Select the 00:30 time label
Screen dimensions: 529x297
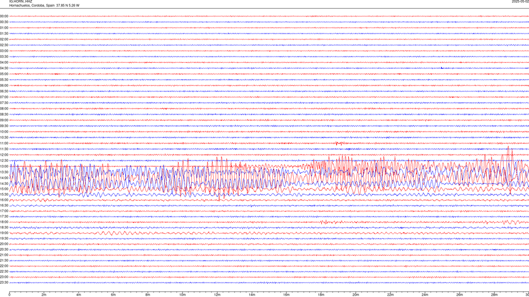coord(4,22)
